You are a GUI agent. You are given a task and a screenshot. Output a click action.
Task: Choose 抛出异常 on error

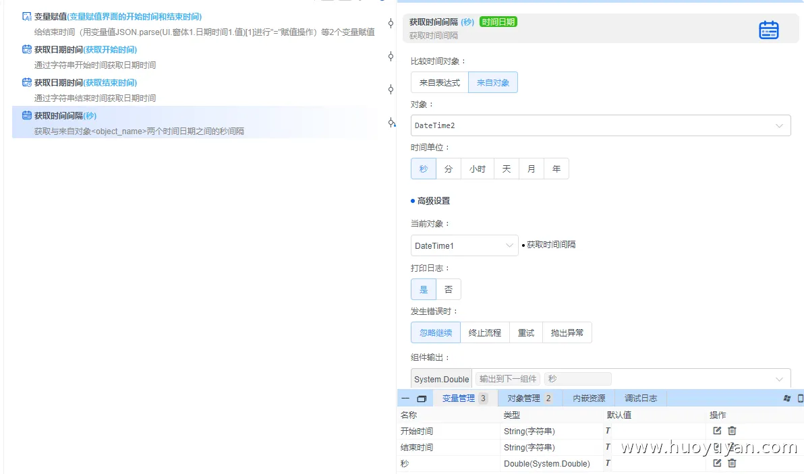[x=567, y=332]
